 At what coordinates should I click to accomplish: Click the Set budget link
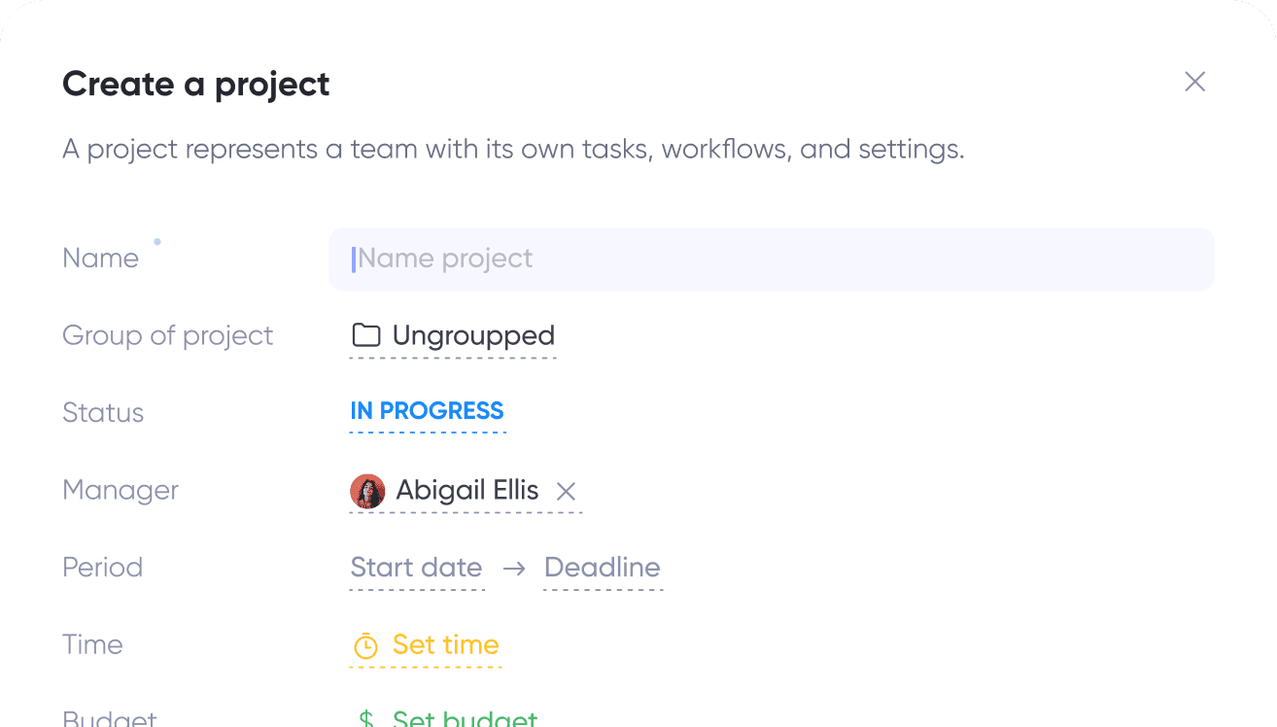click(x=465, y=719)
